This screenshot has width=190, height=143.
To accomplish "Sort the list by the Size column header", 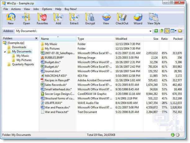I will pos(156,39).
